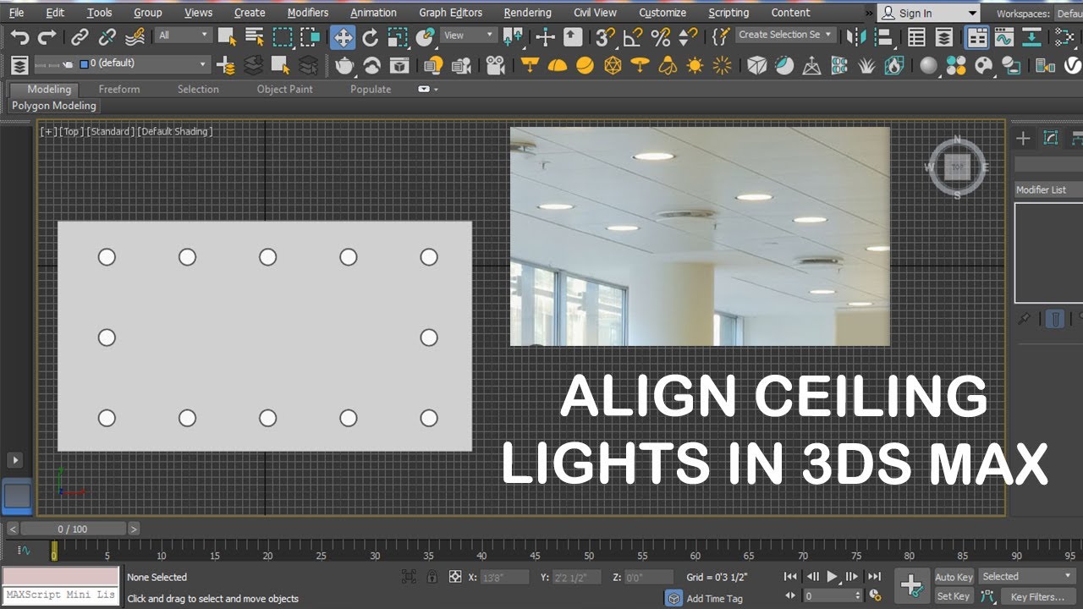Toggle the Scene Explorer icon
This screenshot has width=1083, height=609.
coord(916,36)
